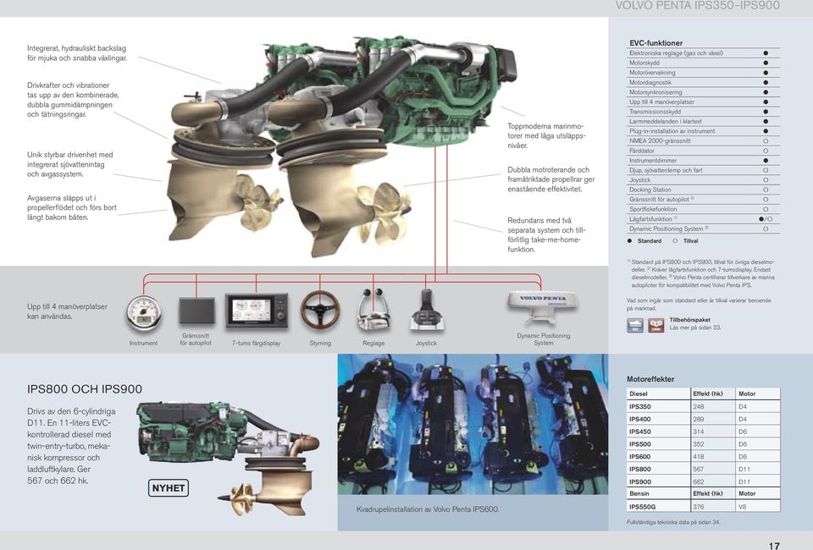
Task: Click the 'IPS800' table cell
Action: point(640,470)
